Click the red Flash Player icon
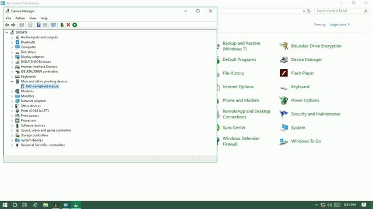Screen dimensions: 373x209 click(x=284, y=73)
